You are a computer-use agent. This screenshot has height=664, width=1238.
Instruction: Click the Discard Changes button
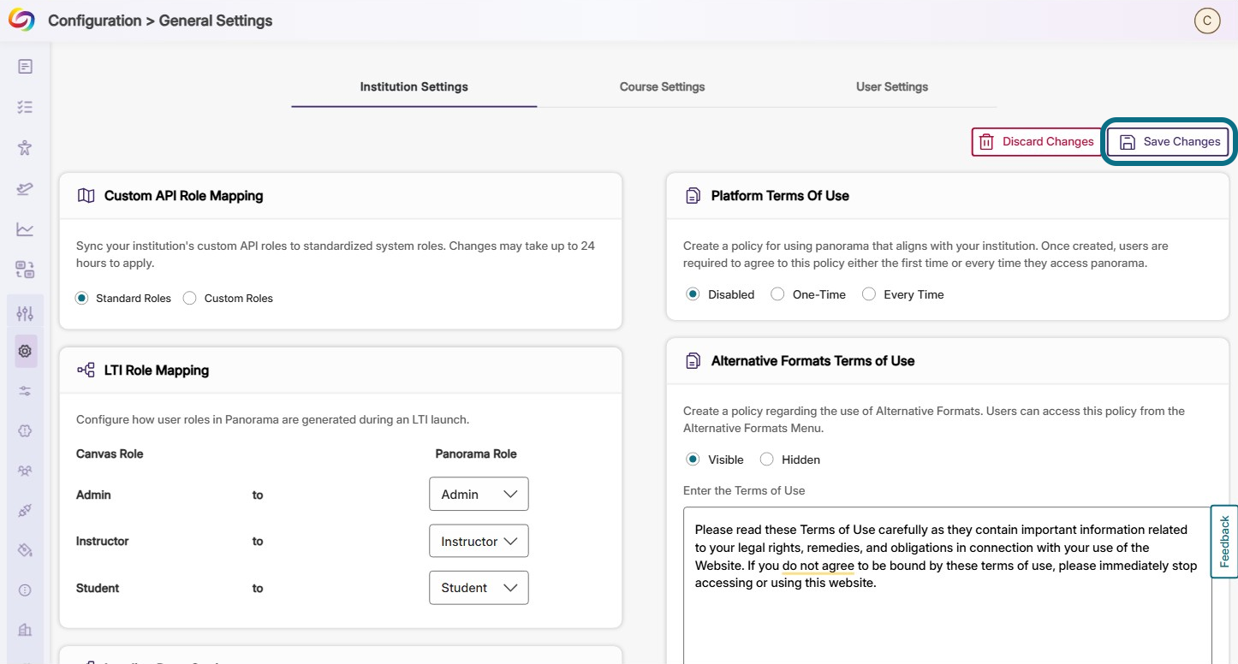[x=1036, y=142]
